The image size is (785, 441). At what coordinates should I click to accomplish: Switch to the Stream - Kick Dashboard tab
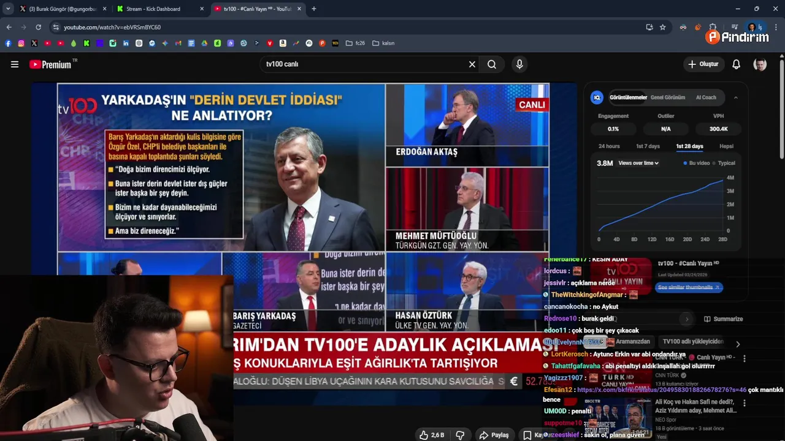click(x=159, y=9)
